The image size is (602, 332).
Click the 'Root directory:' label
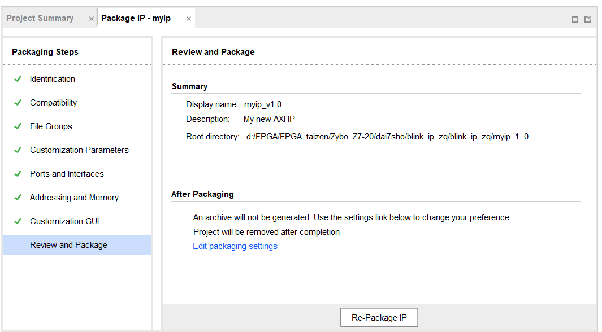click(x=213, y=137)
